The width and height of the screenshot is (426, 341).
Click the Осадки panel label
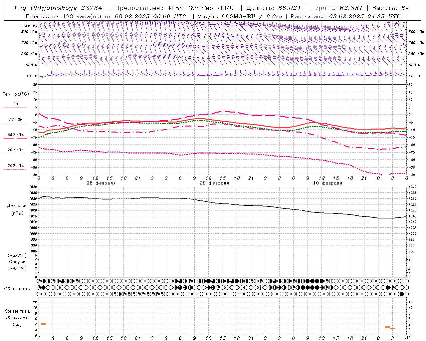[x=17, y=262]
